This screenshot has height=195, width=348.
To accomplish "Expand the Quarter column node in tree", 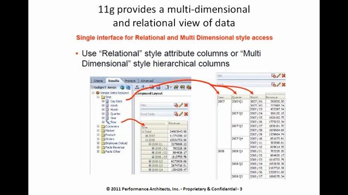I will pyautogui.click(x=103, y=114).
